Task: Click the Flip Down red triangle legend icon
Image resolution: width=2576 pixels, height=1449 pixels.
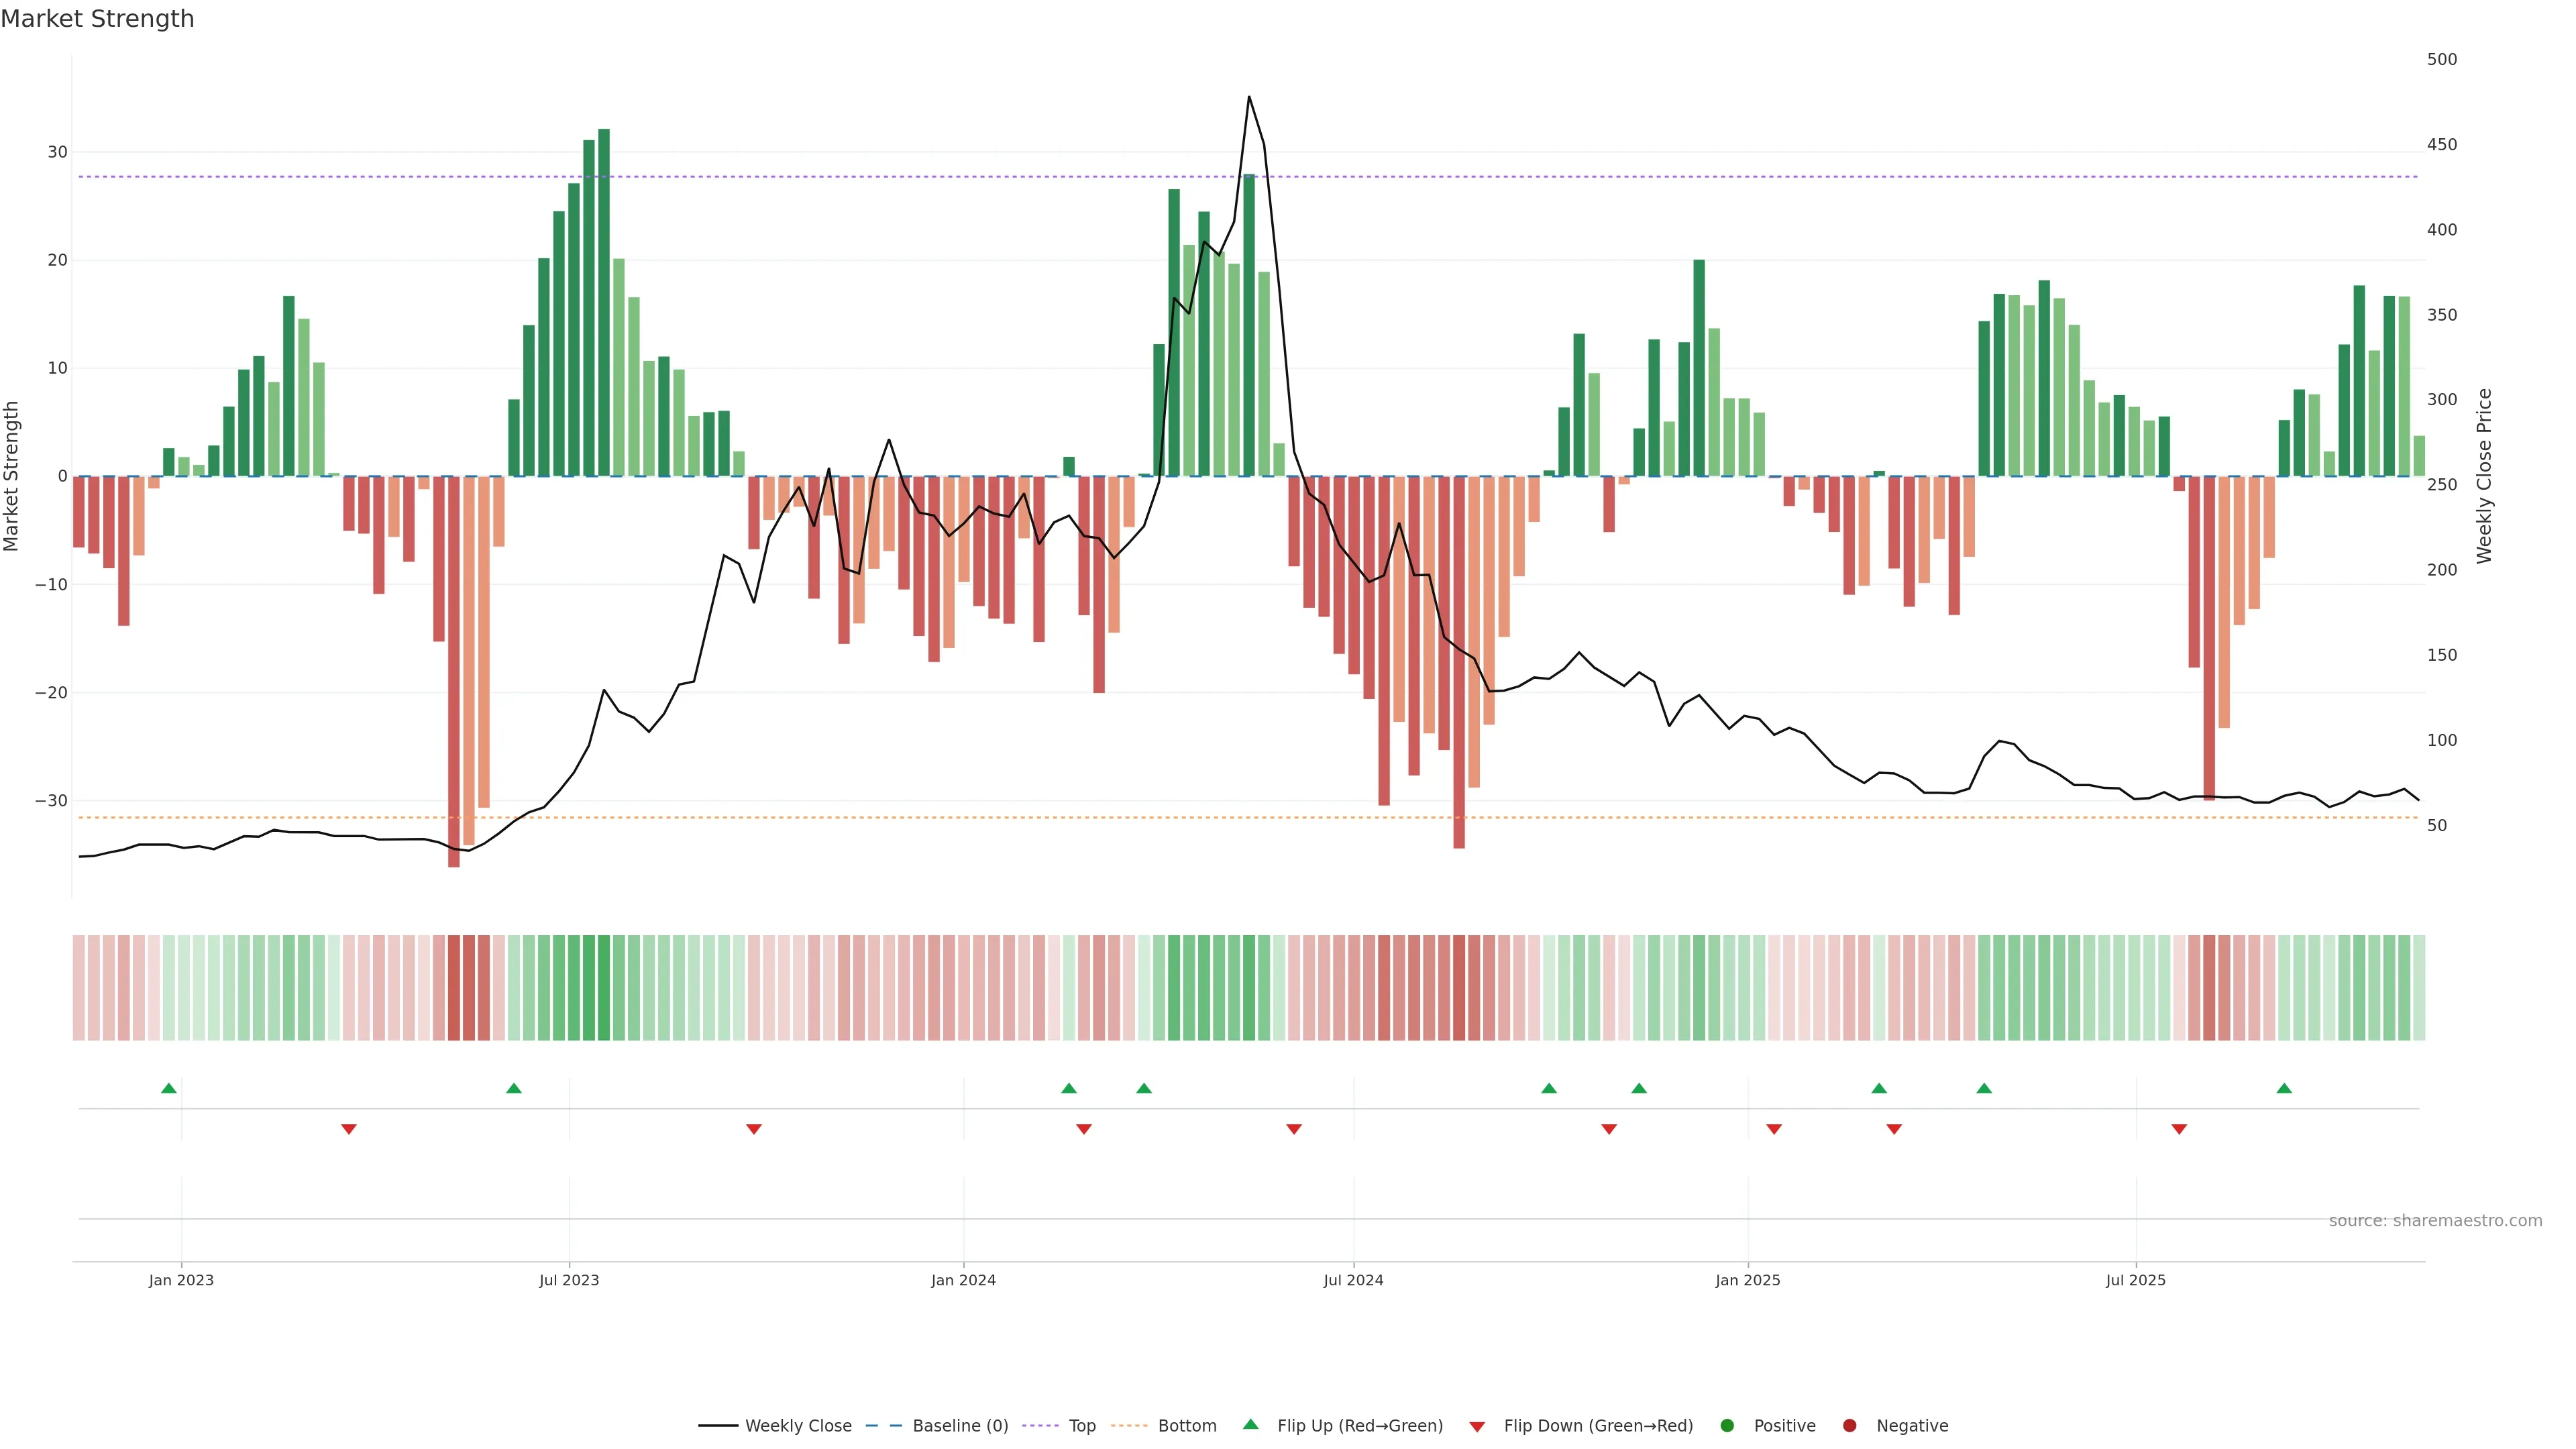Action: (x=1477, y=1426)
